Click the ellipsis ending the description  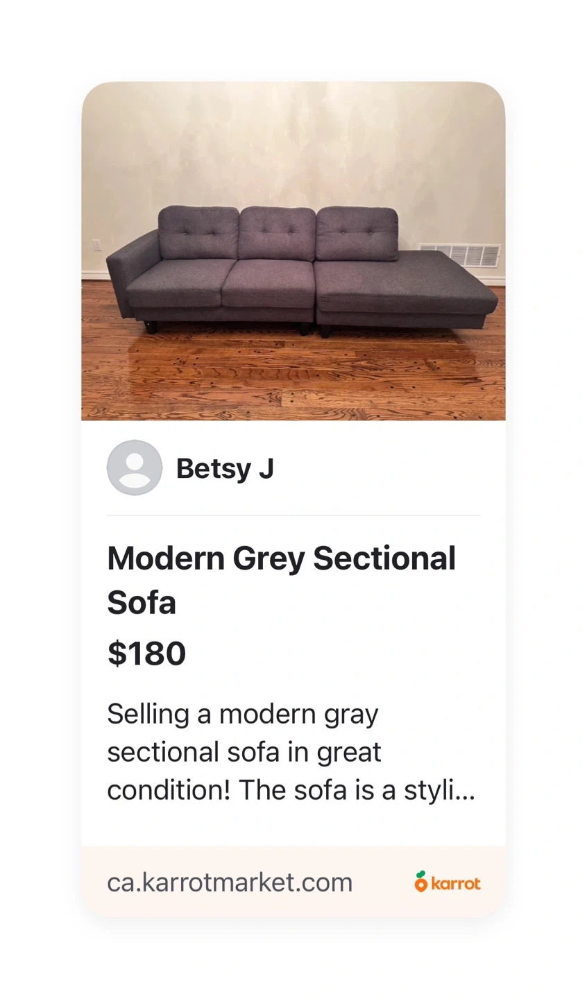click(467, 792)
